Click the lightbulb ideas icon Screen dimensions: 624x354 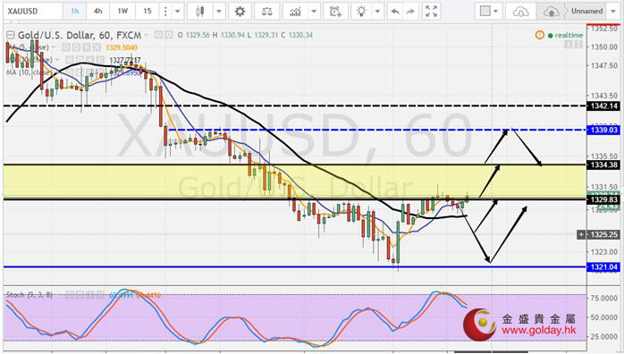click(361, 11)
